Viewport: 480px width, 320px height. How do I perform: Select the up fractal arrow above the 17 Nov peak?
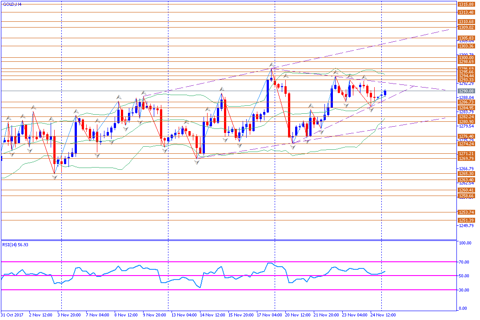(x=272, y=64)
